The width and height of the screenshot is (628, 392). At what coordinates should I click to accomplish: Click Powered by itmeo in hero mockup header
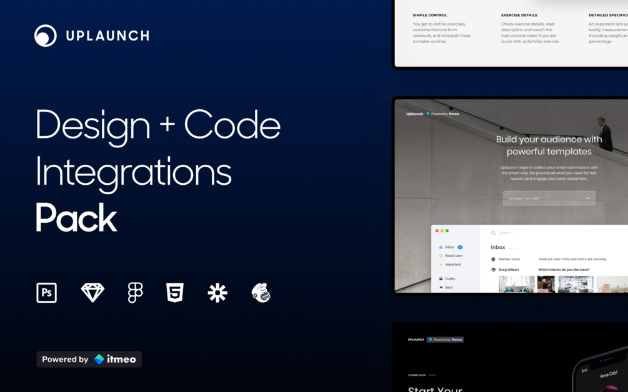click(x=442, y=114)
